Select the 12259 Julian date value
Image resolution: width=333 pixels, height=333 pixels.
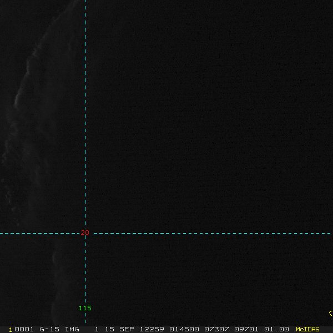(x=152, y=329)
